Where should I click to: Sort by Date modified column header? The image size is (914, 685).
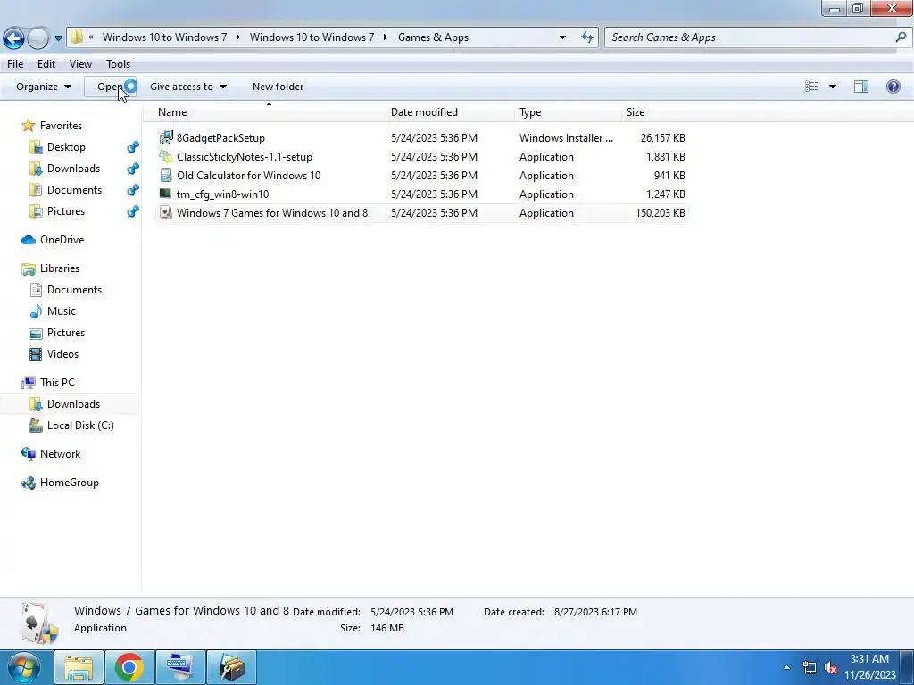pos(450,112)
